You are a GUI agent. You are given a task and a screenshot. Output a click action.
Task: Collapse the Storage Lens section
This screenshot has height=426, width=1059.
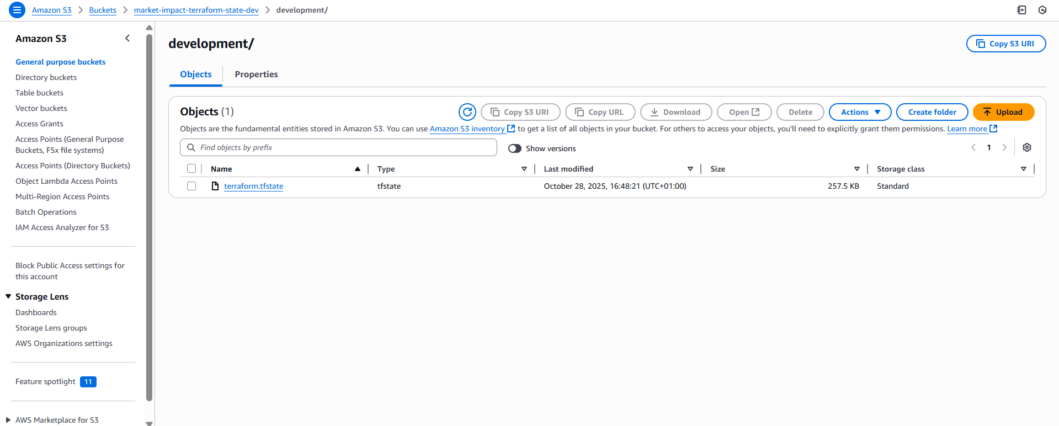coord(8,296)
